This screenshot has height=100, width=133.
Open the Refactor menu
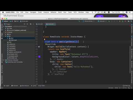click(53, 12)
